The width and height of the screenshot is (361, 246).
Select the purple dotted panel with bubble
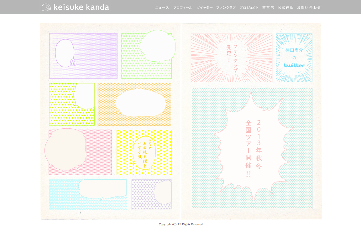pos(83,56)
